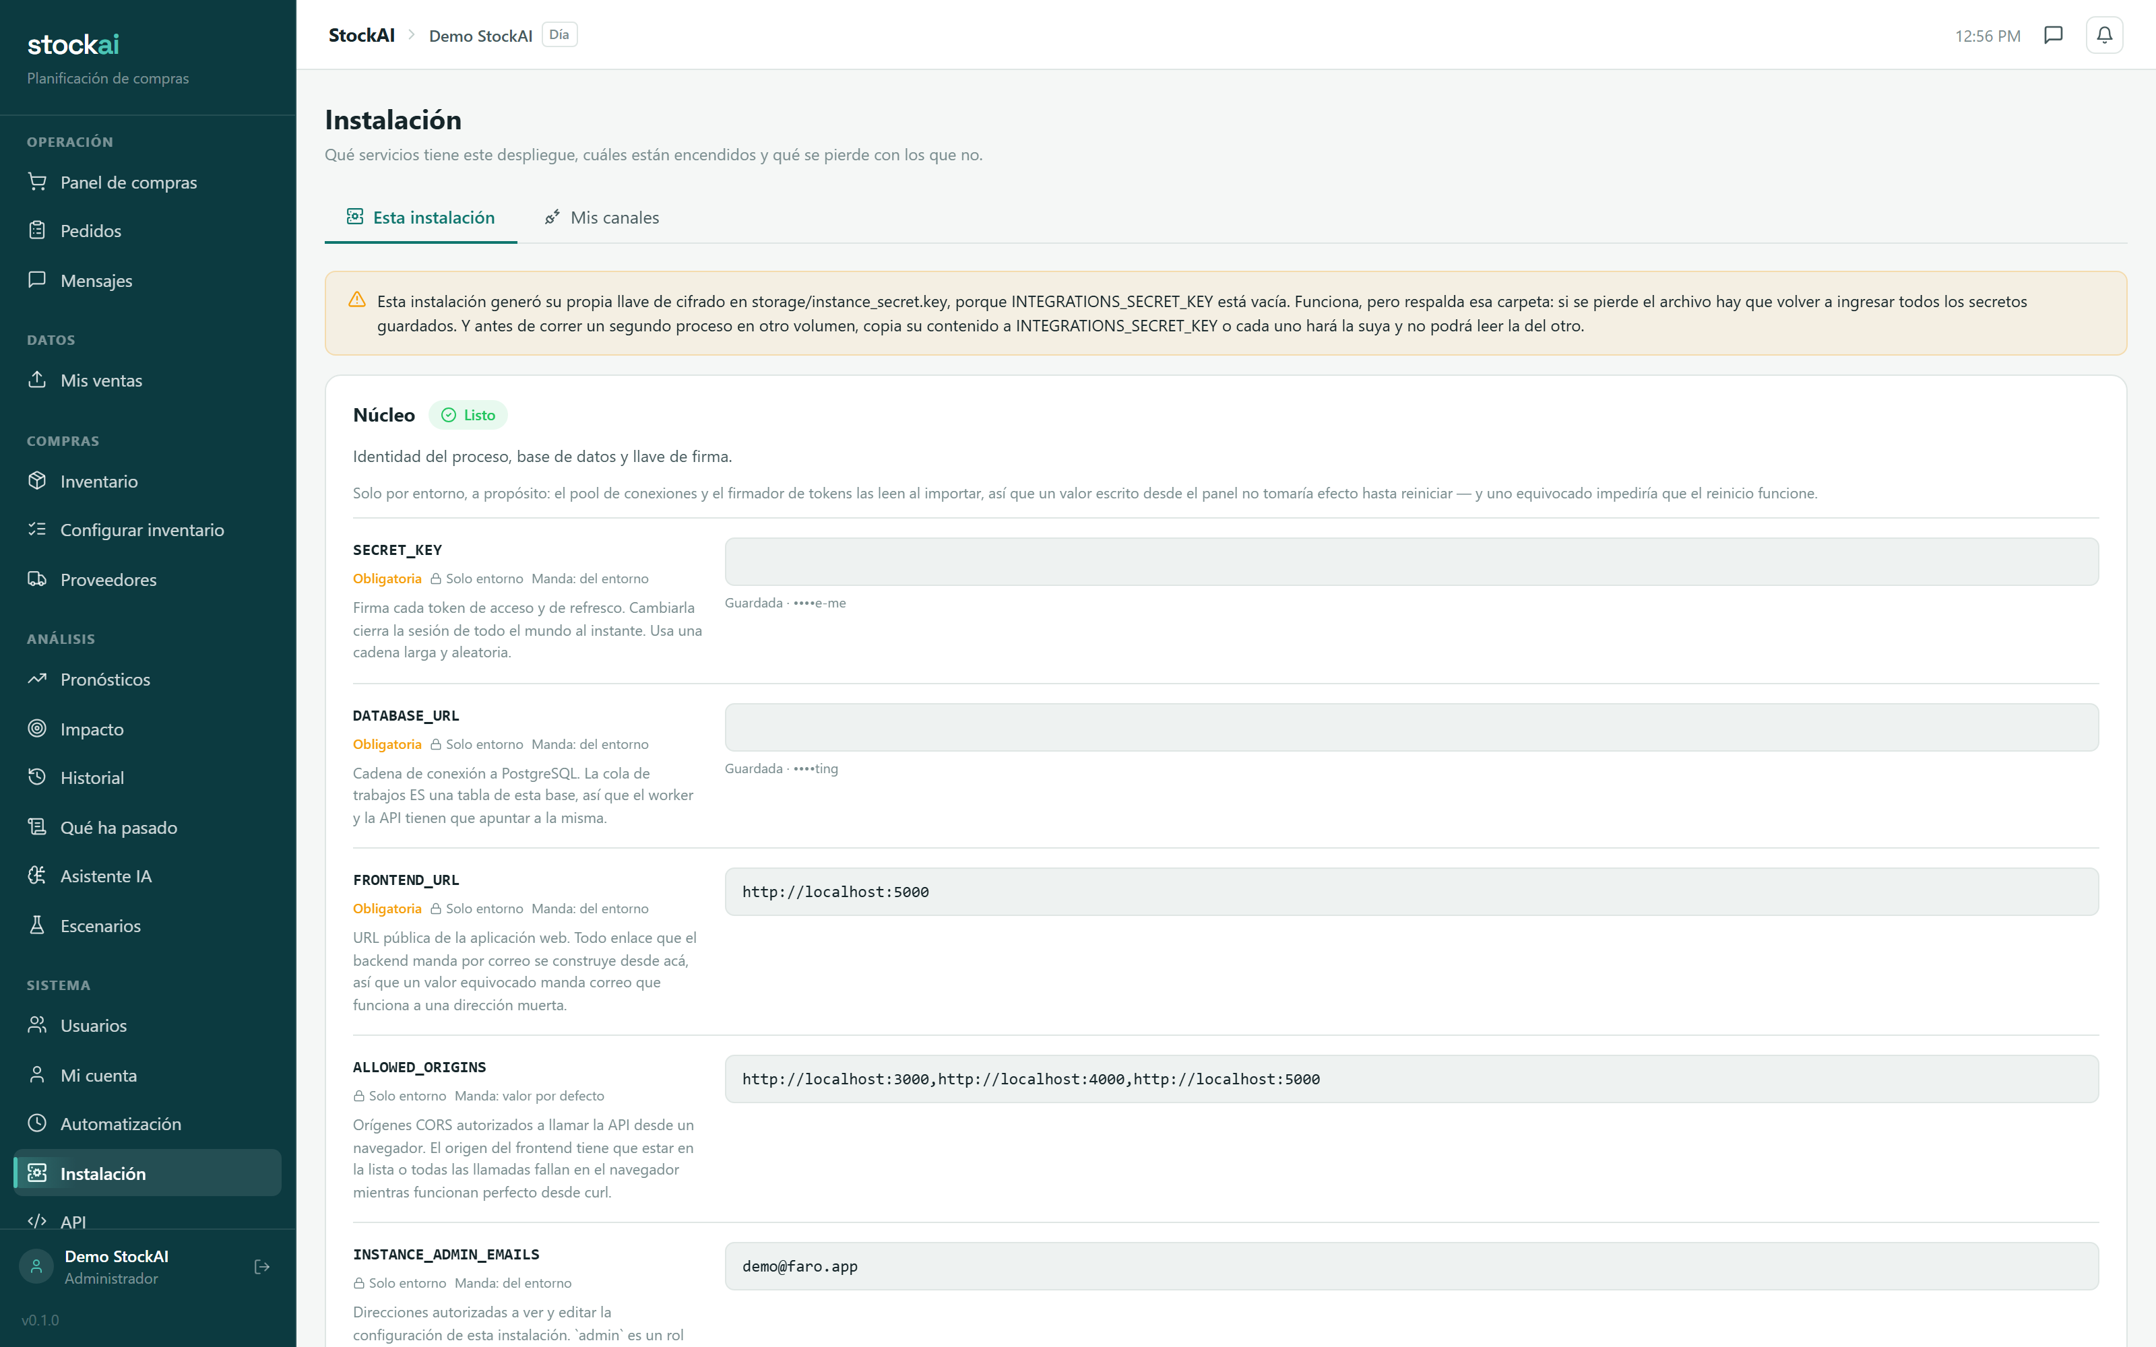
Task: Open Pedidos clipboard icon
Action: [38, 231]
